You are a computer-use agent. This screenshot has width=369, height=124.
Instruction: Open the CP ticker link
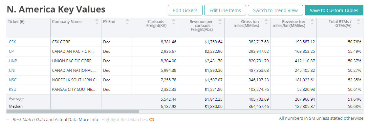tap(11, 51)
